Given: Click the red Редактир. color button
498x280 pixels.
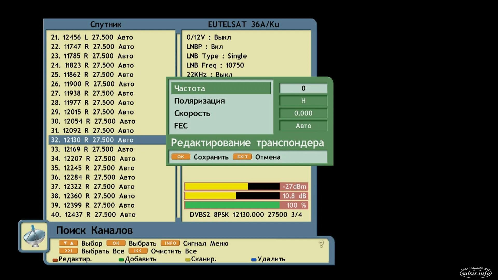Looking at the screenshot, I should (x=55, y=260).
